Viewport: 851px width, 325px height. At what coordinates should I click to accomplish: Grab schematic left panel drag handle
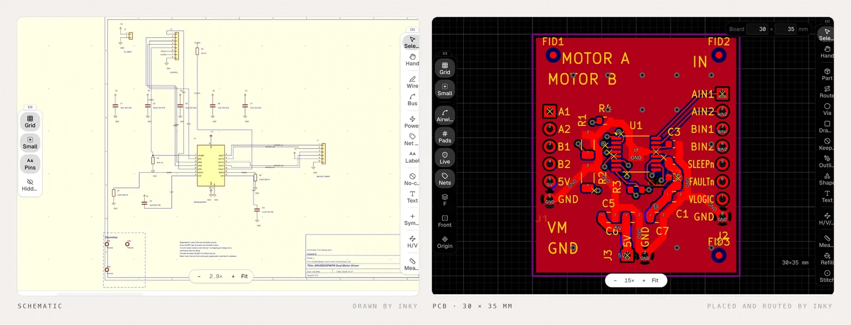click(30, 107)
